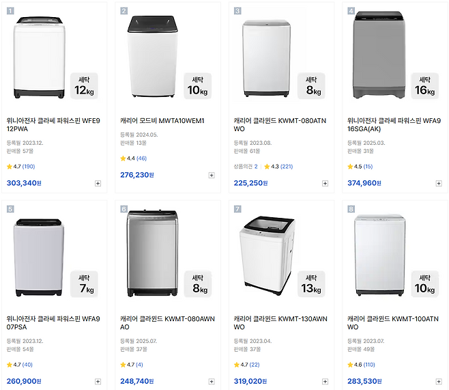Open 위니아전자 클라쎄 파워스핀 WFA907PSA title
Viewport: 449px width, 390px height.
pos(53,322)
